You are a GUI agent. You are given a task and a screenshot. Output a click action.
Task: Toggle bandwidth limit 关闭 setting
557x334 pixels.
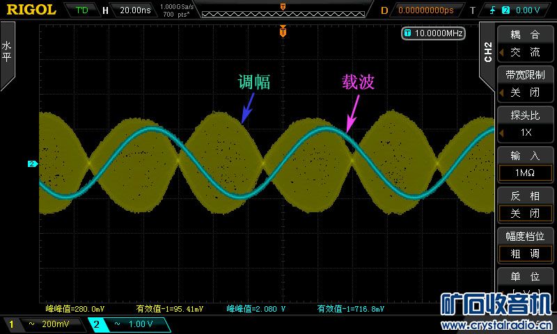(525, 93)
